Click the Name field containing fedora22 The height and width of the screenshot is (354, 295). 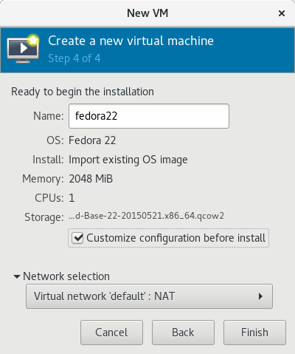[149, 116]
